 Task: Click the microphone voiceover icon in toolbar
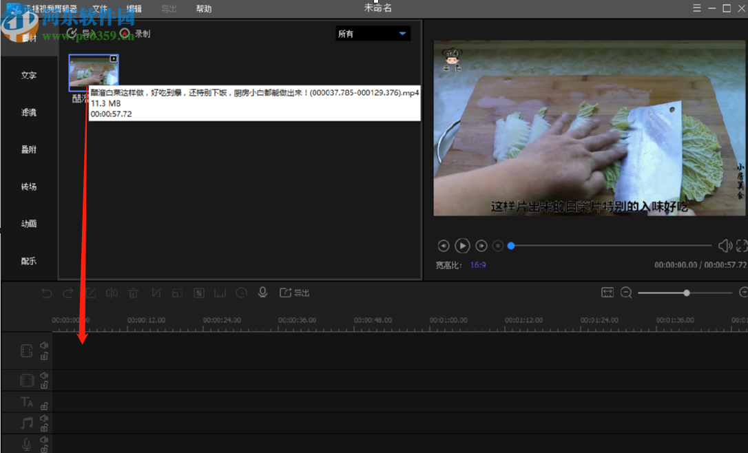[262, 293]
